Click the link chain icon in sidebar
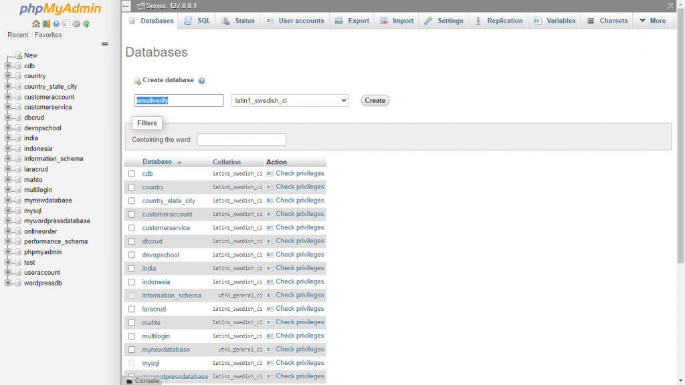685x385 pixels. (x=104, y=44)
